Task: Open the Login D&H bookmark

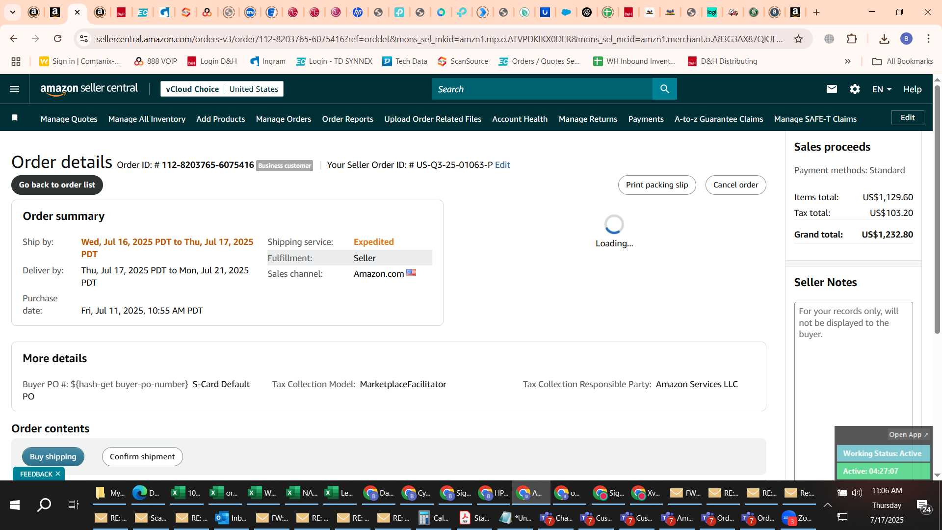Action: pos(212,61)
